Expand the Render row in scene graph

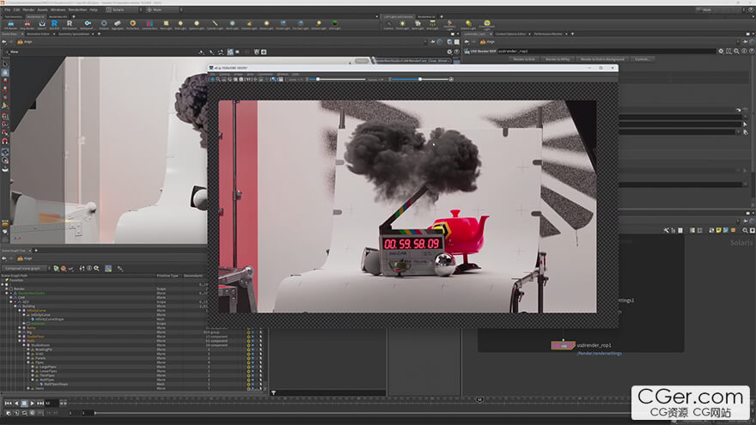(x=6, y=288)
